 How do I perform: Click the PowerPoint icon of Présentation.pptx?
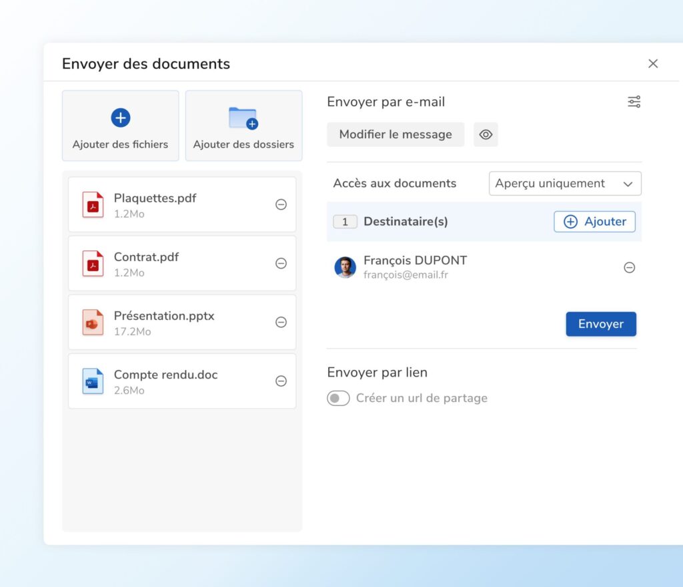(x=93, y=323)
